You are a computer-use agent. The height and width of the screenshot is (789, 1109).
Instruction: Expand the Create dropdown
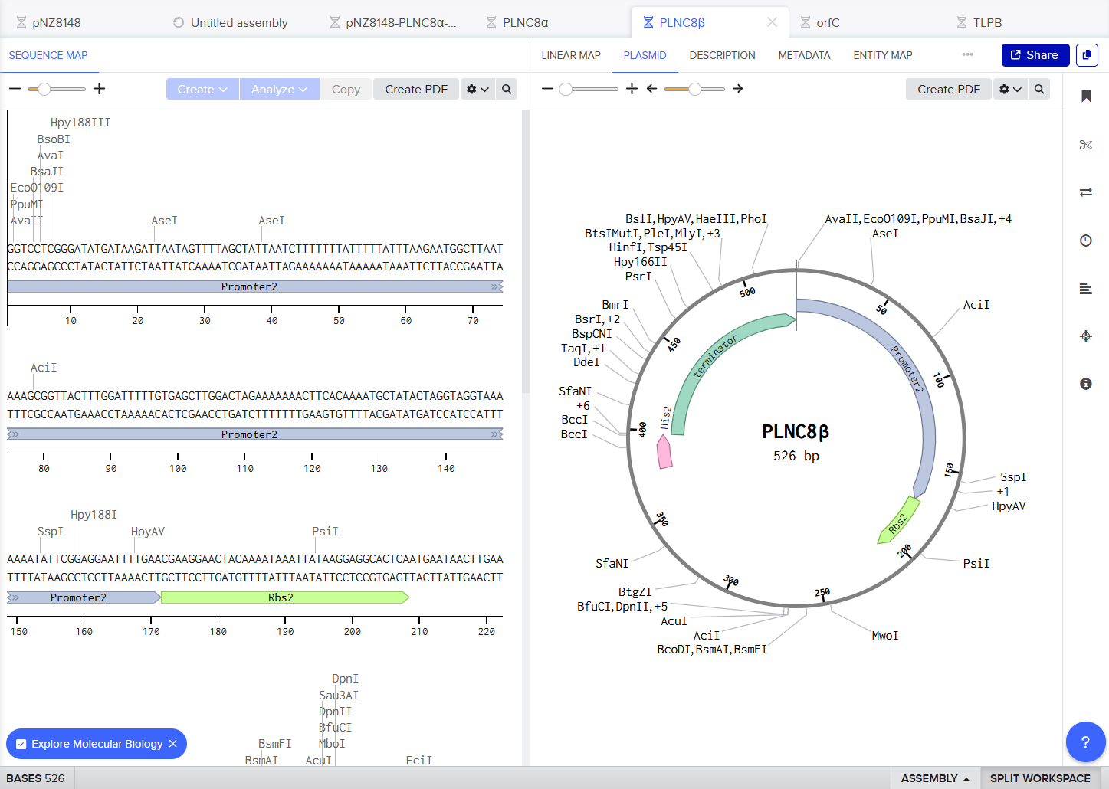[x=202, y=89]
